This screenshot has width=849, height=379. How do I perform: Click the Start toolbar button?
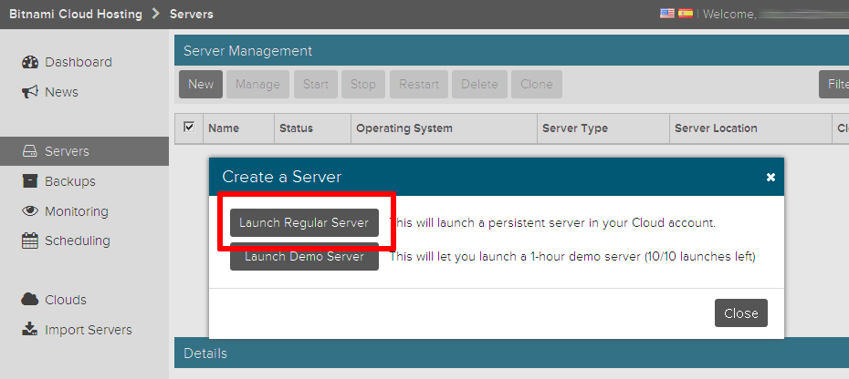316,85
